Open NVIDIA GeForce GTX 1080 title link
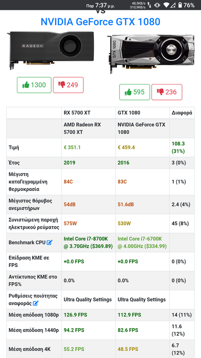Image resolution: width=201 pixels, height=358 pixels. click(x=100, y=22)
